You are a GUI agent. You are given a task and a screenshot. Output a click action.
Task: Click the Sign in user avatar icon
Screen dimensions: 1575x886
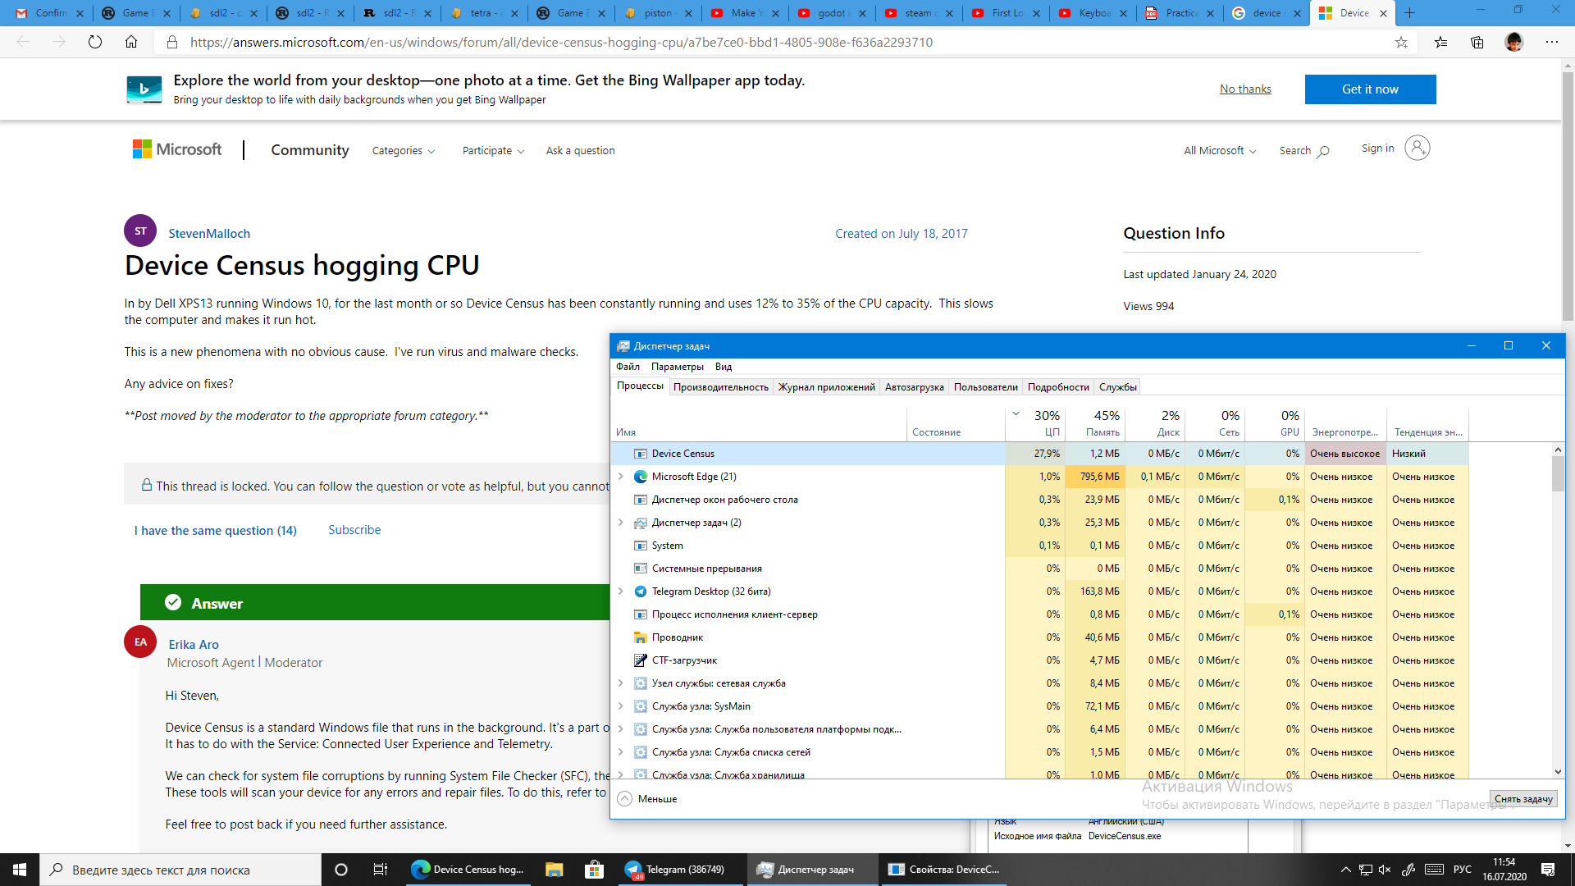tap(1417, 148)
